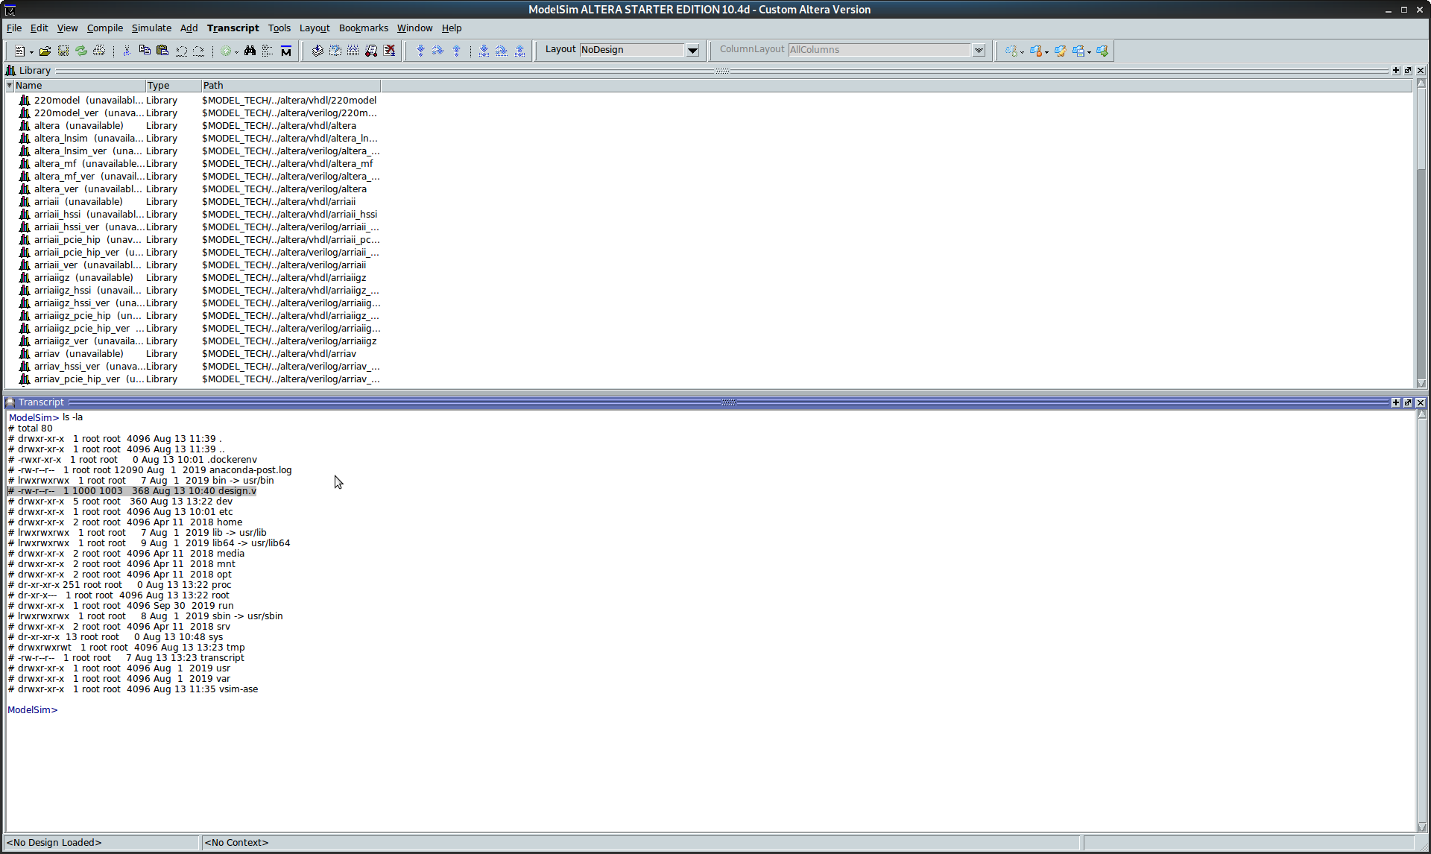1431x854 pixels.
Task: Click the Undo arrow icon
Action: (x=181, y=51)
